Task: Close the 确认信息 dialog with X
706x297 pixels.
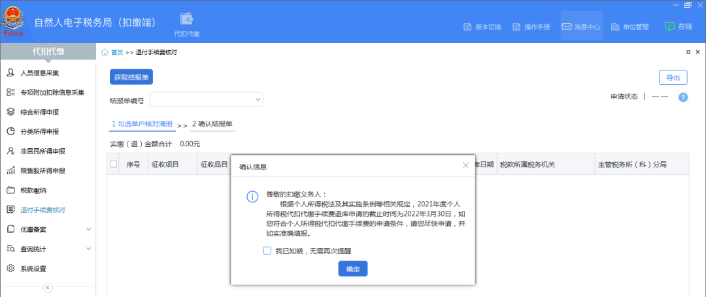Action: pos(465,166)
